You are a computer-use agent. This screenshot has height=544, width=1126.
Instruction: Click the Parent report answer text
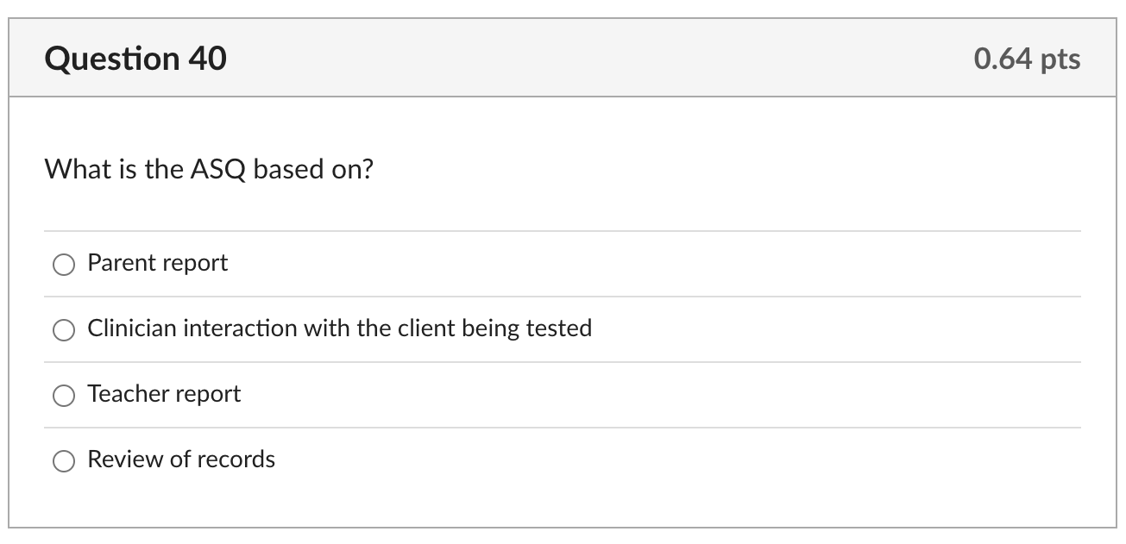click(x=157, y=263)
